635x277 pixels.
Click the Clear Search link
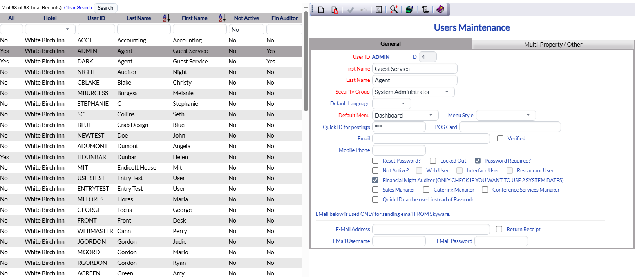coord(78,8)
